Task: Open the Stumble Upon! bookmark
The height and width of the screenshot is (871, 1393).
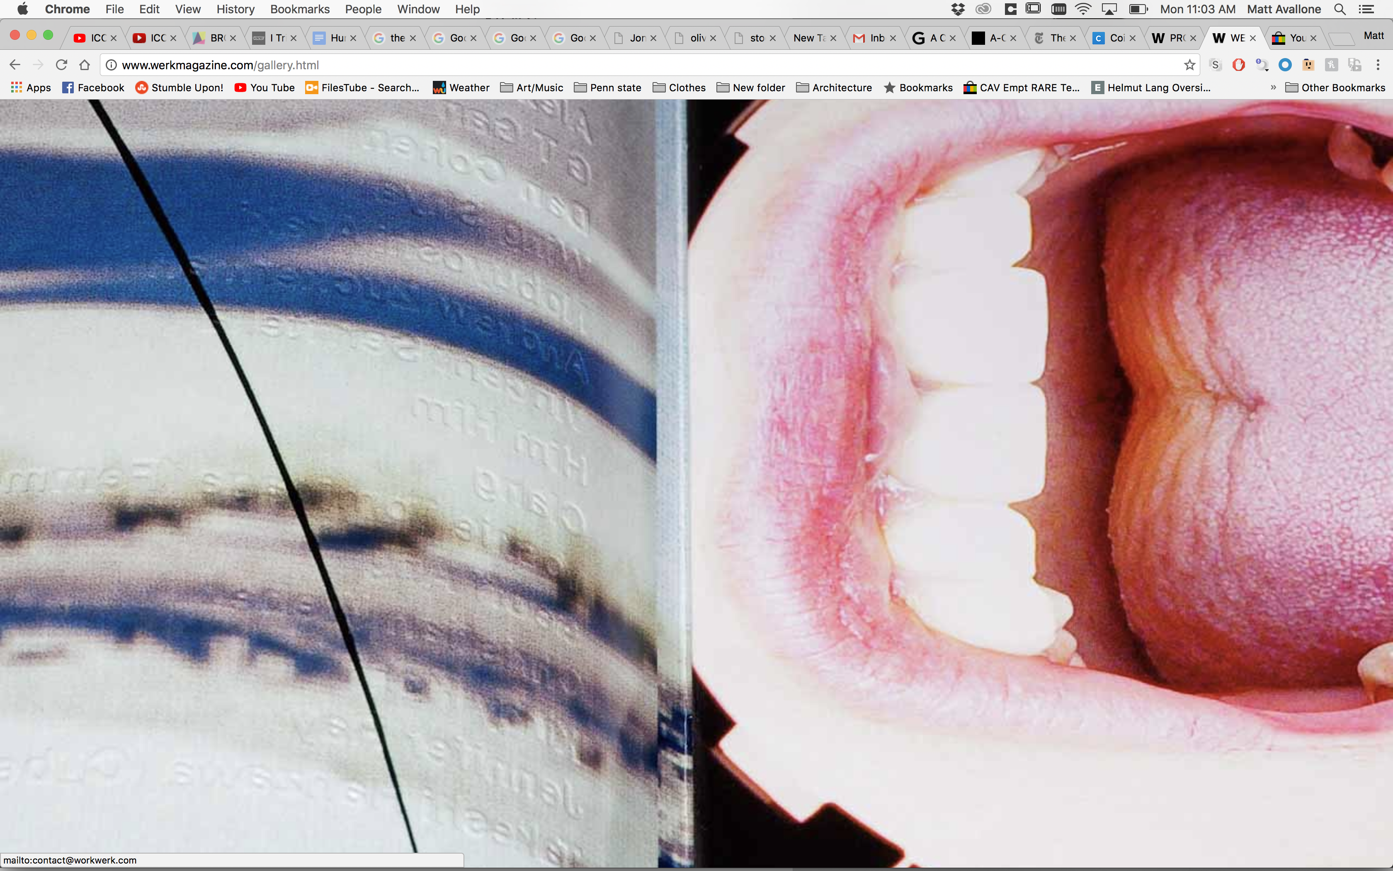Action: [179, 88]
